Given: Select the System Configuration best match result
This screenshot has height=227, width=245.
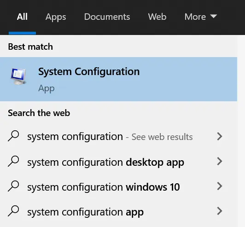Looking at the screenshot, I should 119,79.
